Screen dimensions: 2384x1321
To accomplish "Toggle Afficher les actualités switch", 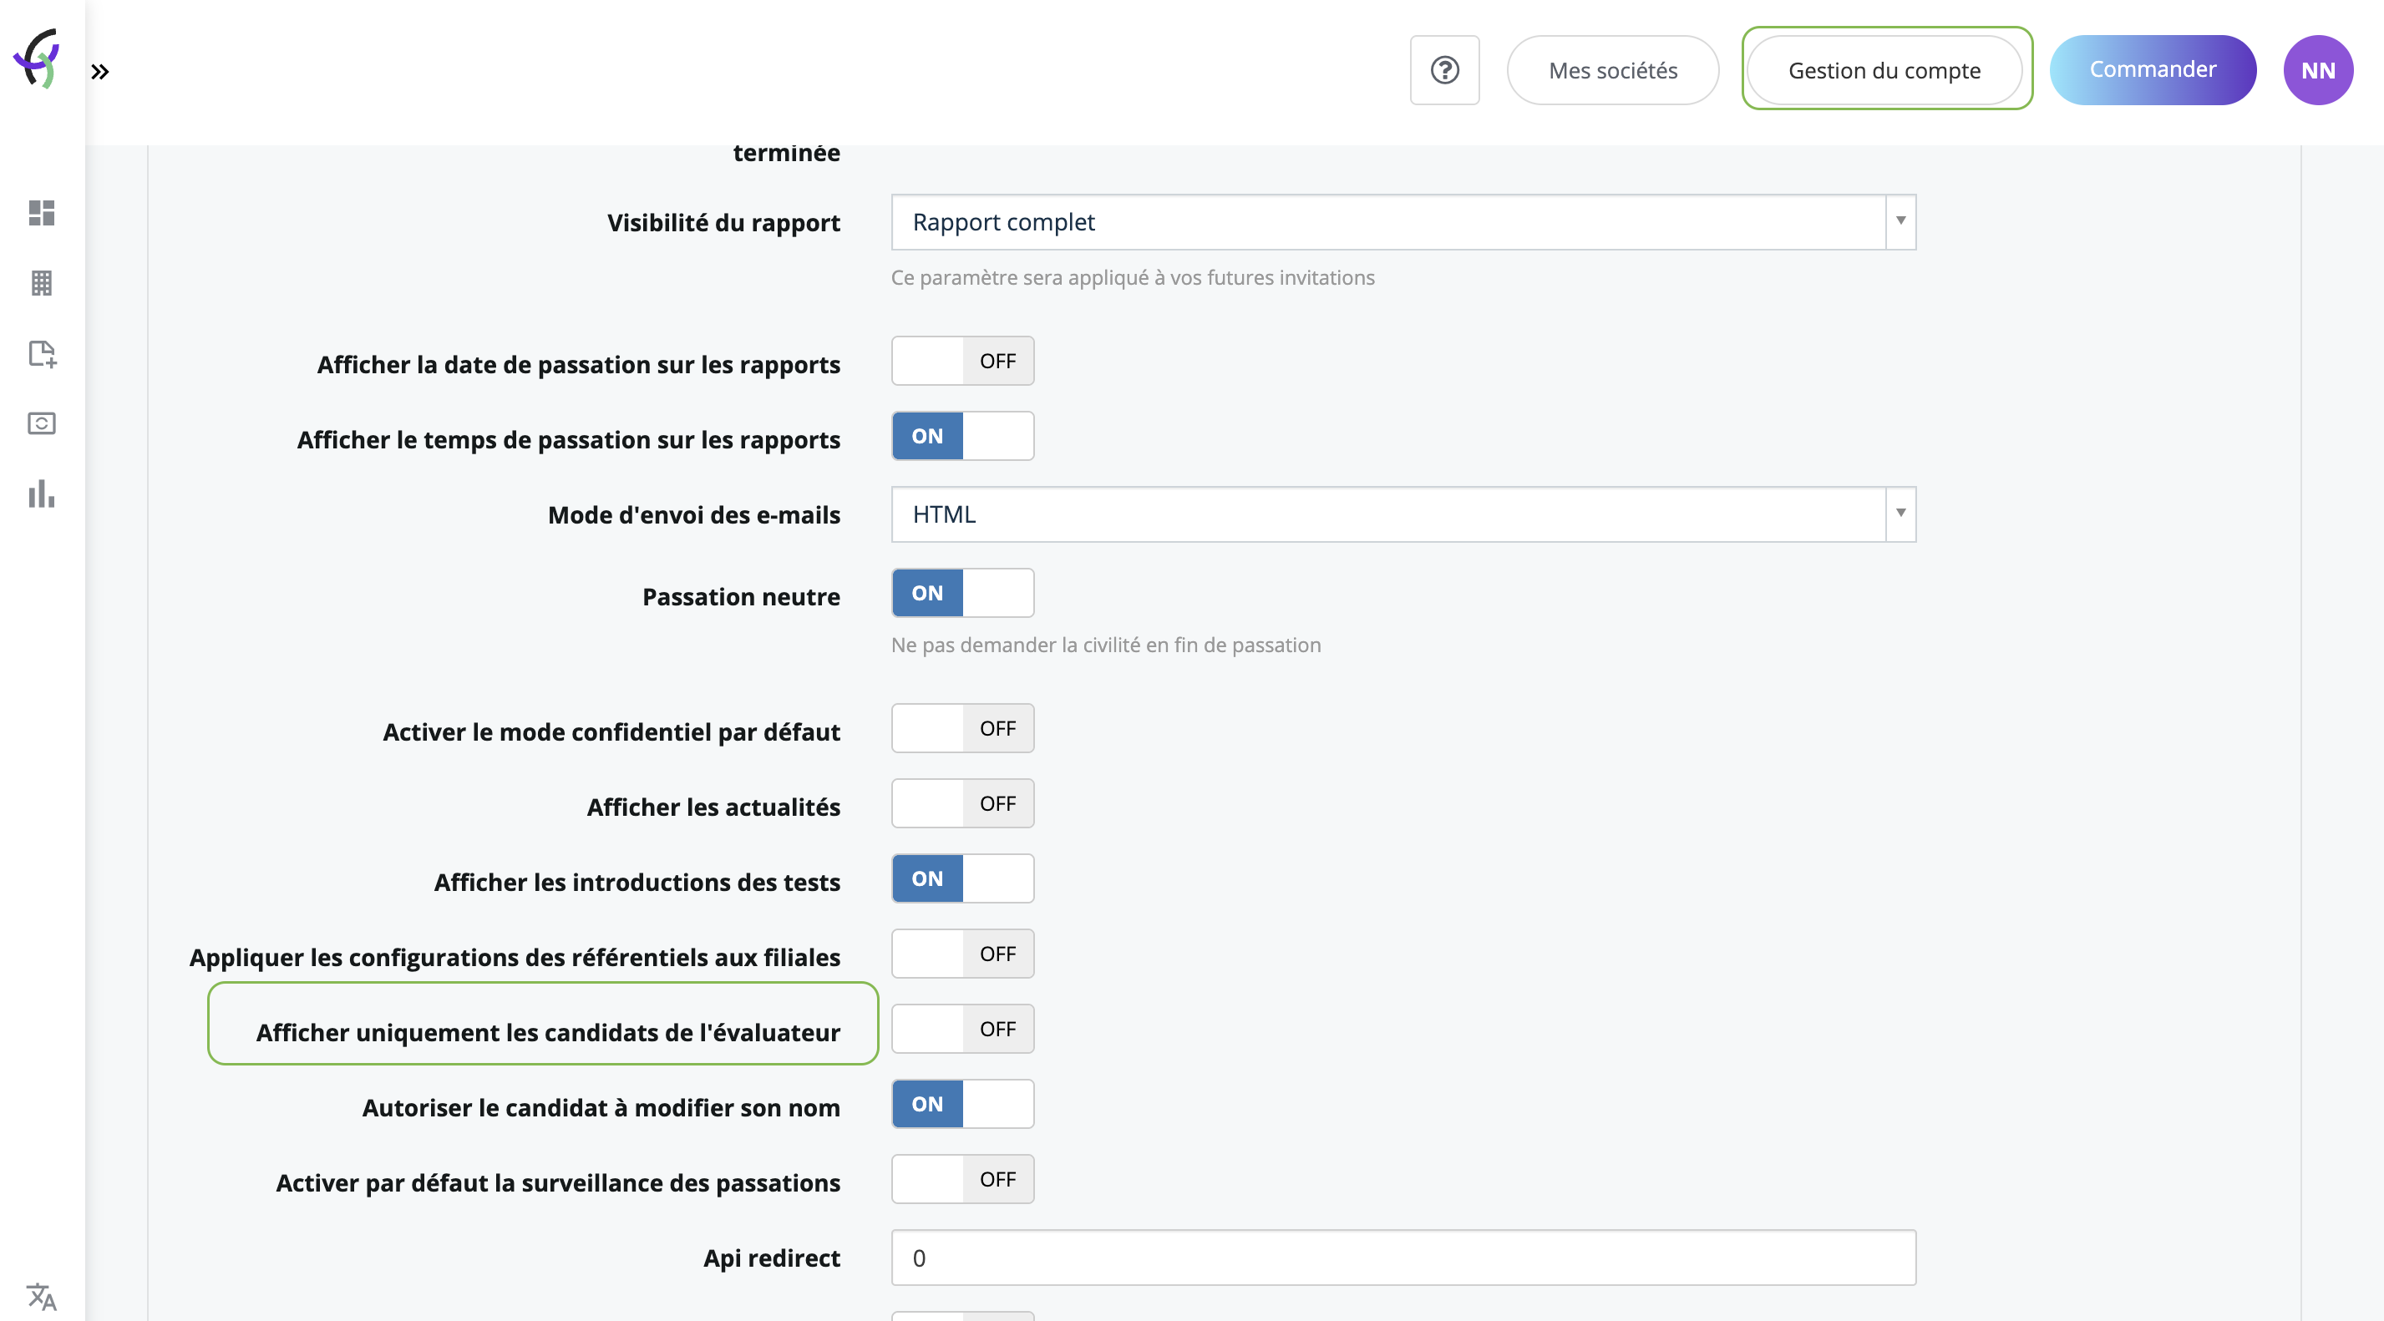I will tap(962, 803).
